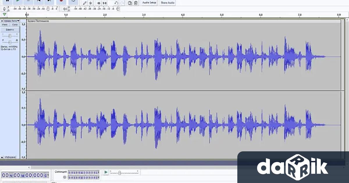Click the microphone record meter icon

pos(4,9)
